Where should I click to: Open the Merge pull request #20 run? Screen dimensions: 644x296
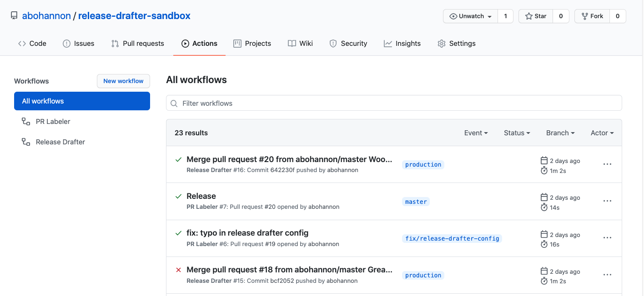(x=289, y=159)
